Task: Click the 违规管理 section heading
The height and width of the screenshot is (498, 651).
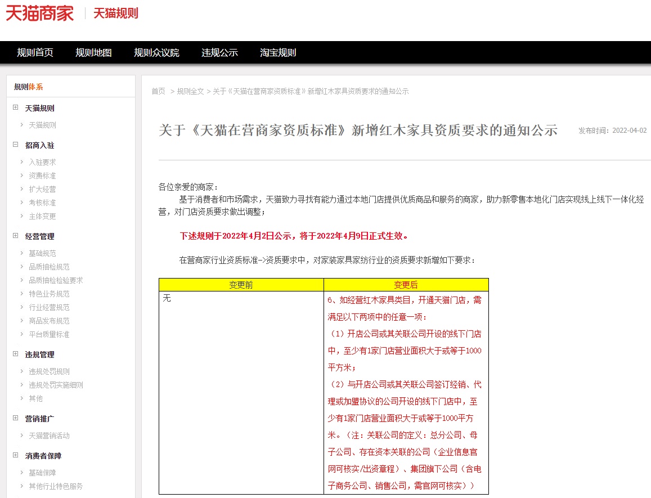Action: (x=39, y=355)
